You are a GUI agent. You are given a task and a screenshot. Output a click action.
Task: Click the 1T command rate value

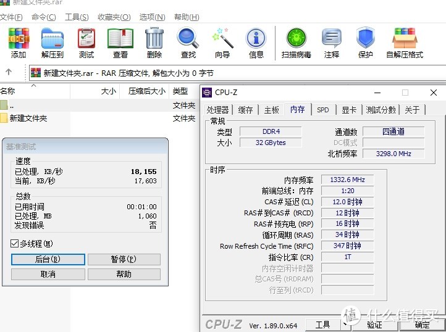[348, 257]
